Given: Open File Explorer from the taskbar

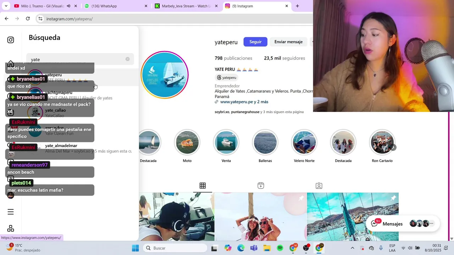Looking at the screenshot, I should click(x=267, y=248).
